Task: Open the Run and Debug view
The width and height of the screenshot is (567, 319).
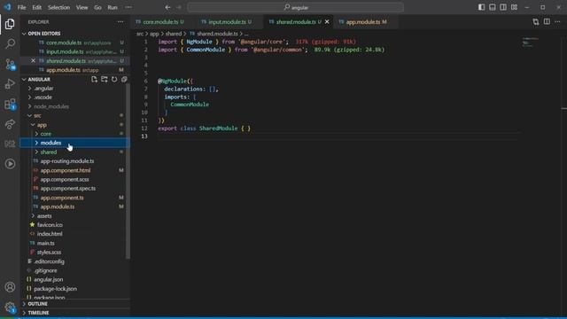Action: pos(10,84)
